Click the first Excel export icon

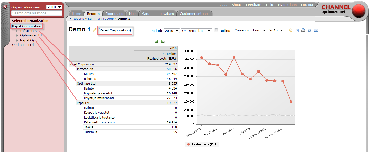(157, 41)
